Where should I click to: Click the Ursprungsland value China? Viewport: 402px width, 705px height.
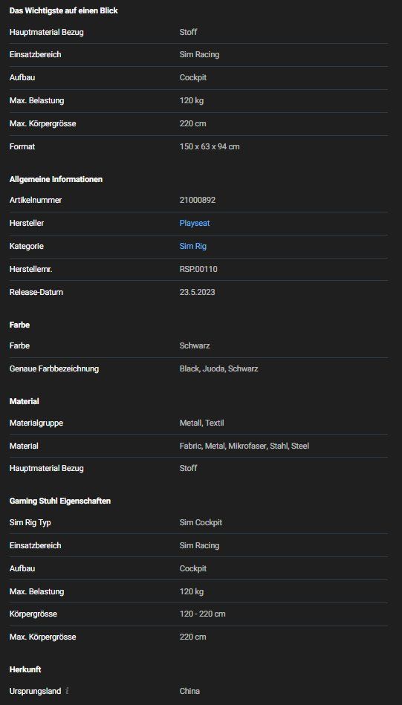pyautogui.click(x=189, y=691)
